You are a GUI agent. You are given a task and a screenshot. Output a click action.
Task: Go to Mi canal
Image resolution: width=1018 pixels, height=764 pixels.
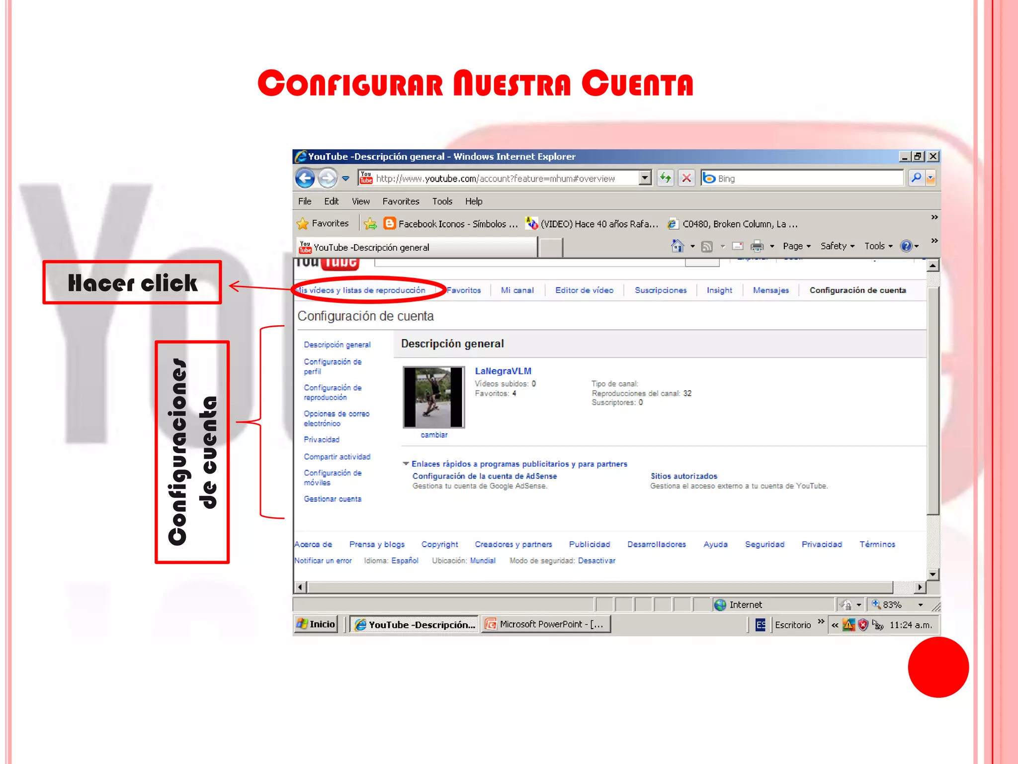[517, 290]
